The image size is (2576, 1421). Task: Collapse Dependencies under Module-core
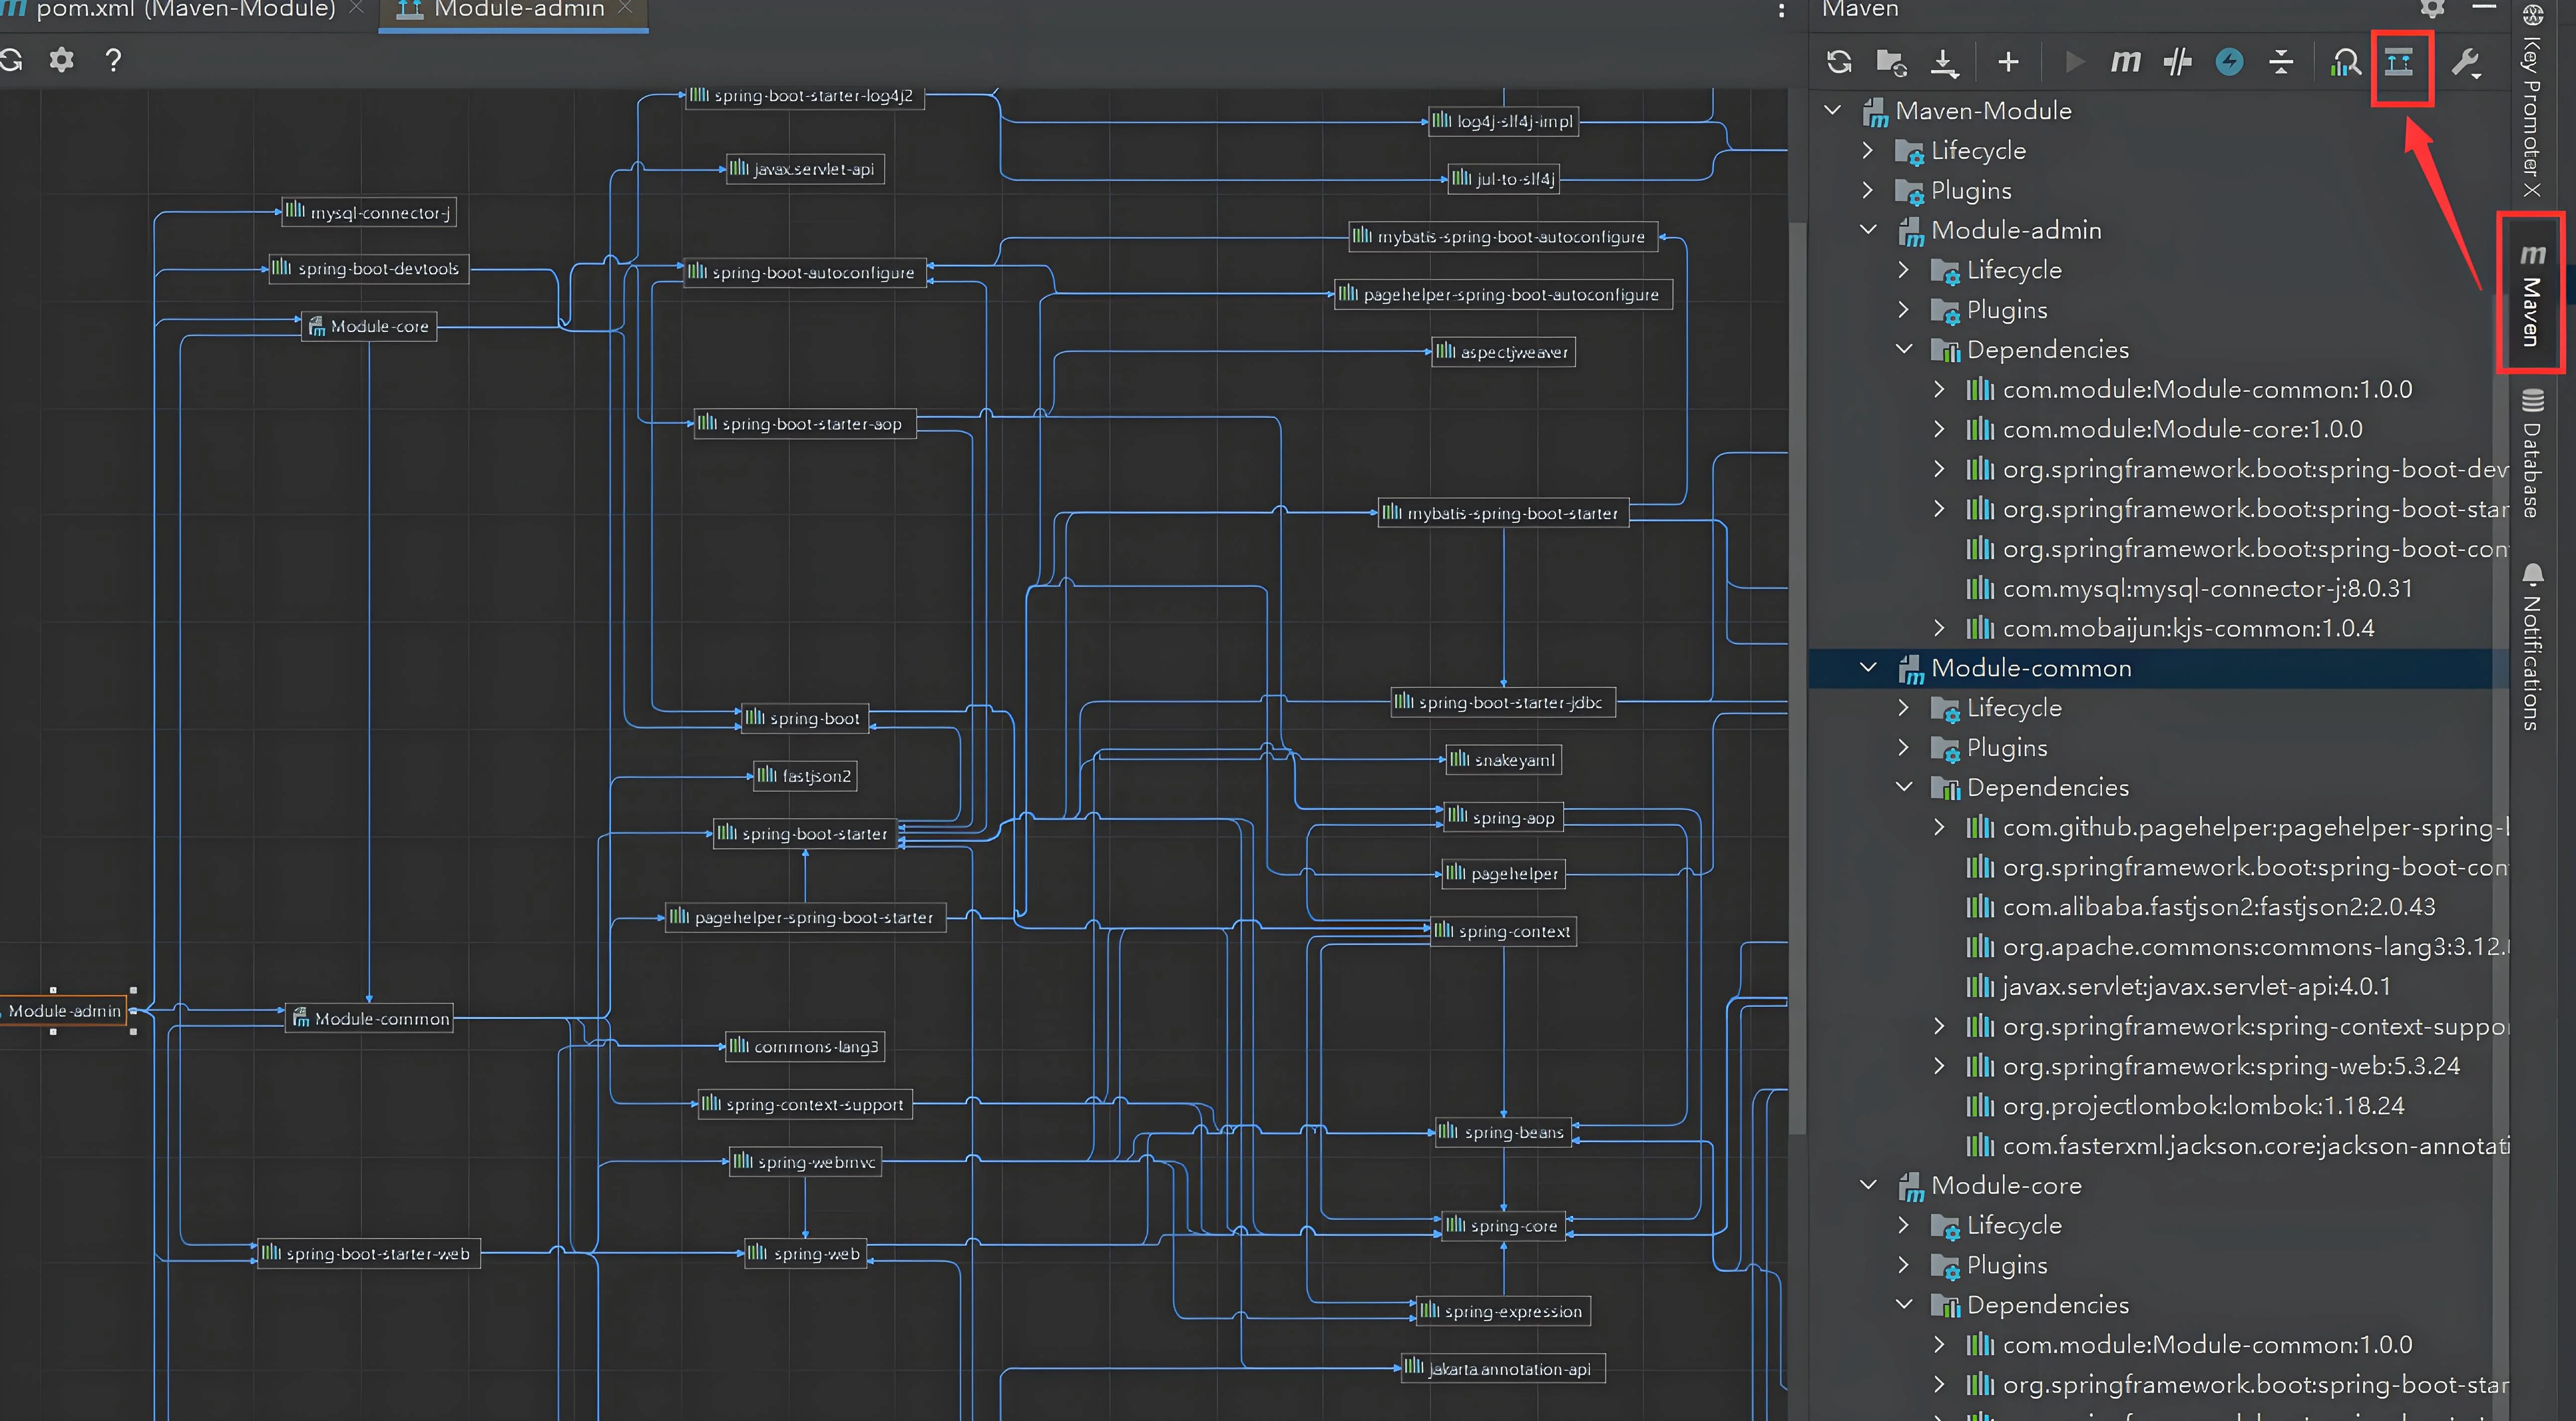click(1904, 1305)
